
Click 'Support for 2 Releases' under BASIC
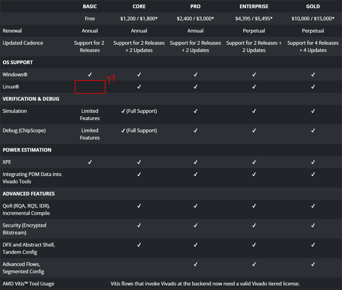(90, 46)
